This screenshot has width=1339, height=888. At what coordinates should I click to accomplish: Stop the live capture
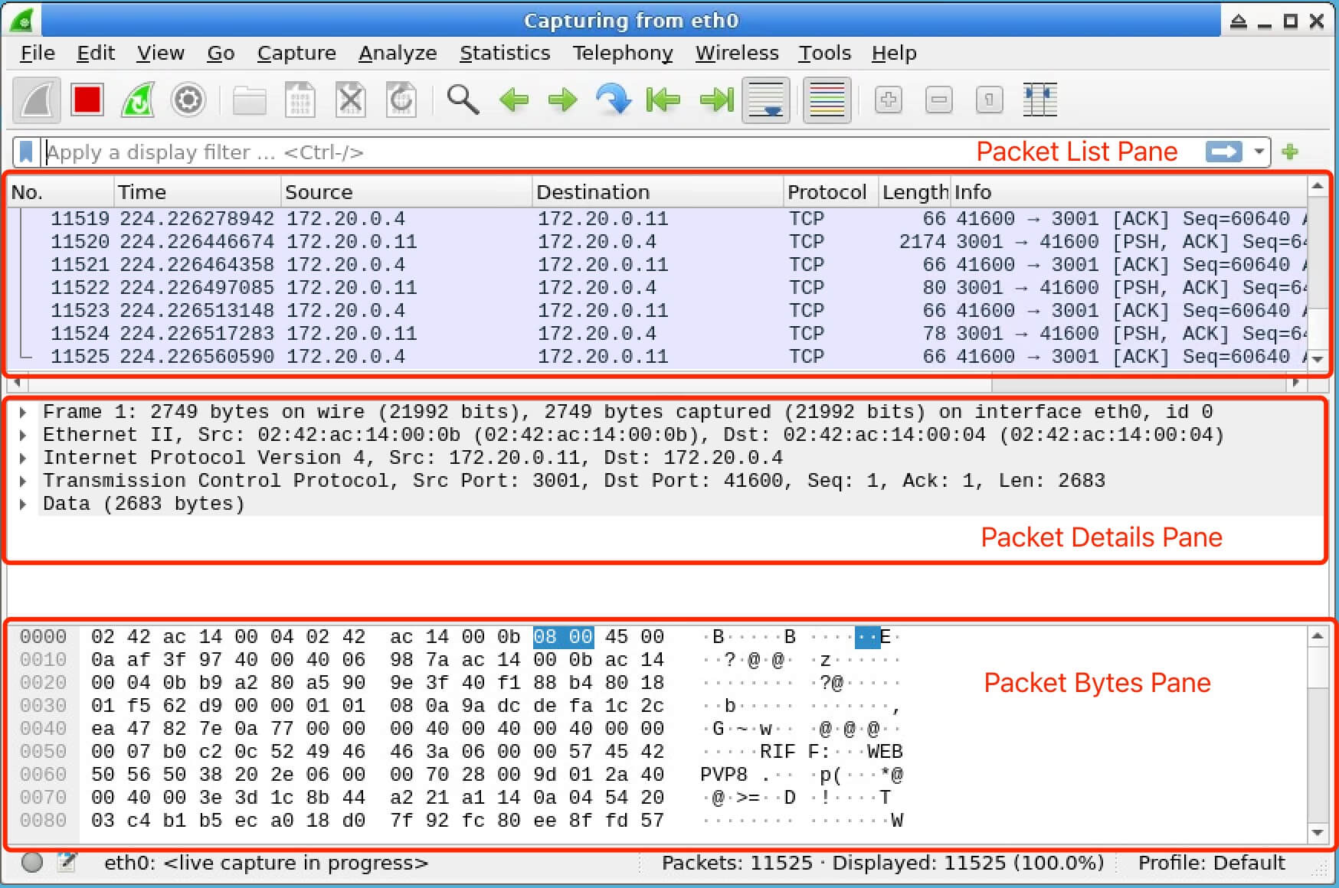[87, 100]
